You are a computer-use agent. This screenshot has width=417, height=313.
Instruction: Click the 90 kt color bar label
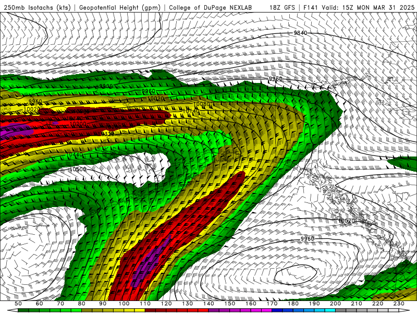(103, 304)
